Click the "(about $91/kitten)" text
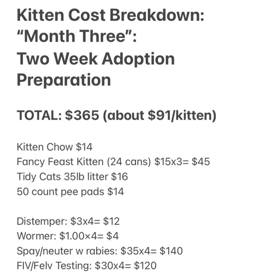The width and height of the screenshot is (253, 279). pos(160,116)
